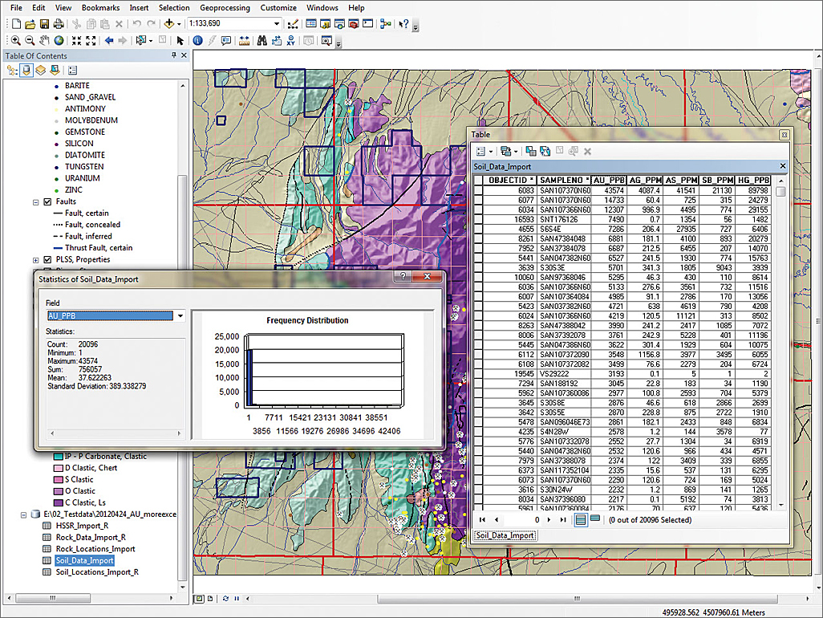
Task: Click the Add Data button
Action: point(169,24)
